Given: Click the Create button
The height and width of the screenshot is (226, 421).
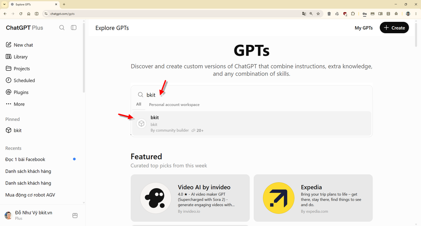Looking at the screenshot, I should (394, 28).
